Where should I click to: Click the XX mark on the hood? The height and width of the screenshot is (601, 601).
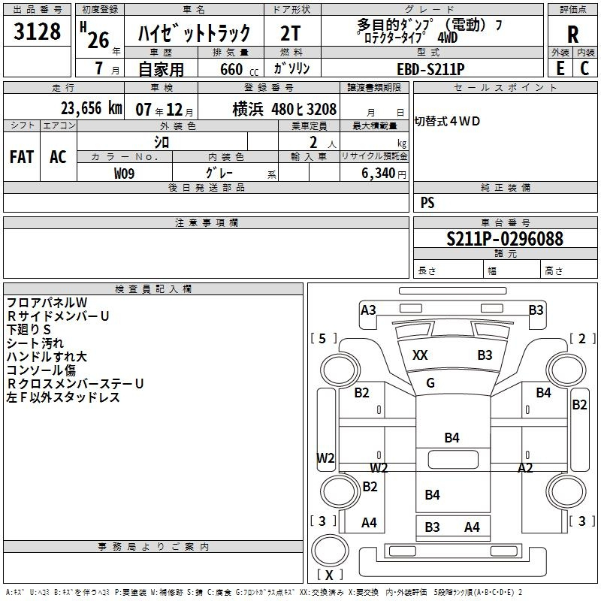(420, 355)
